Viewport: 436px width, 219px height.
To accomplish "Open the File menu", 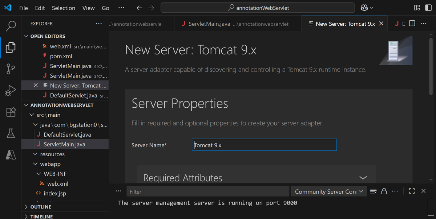I will (x=23, y=8).
